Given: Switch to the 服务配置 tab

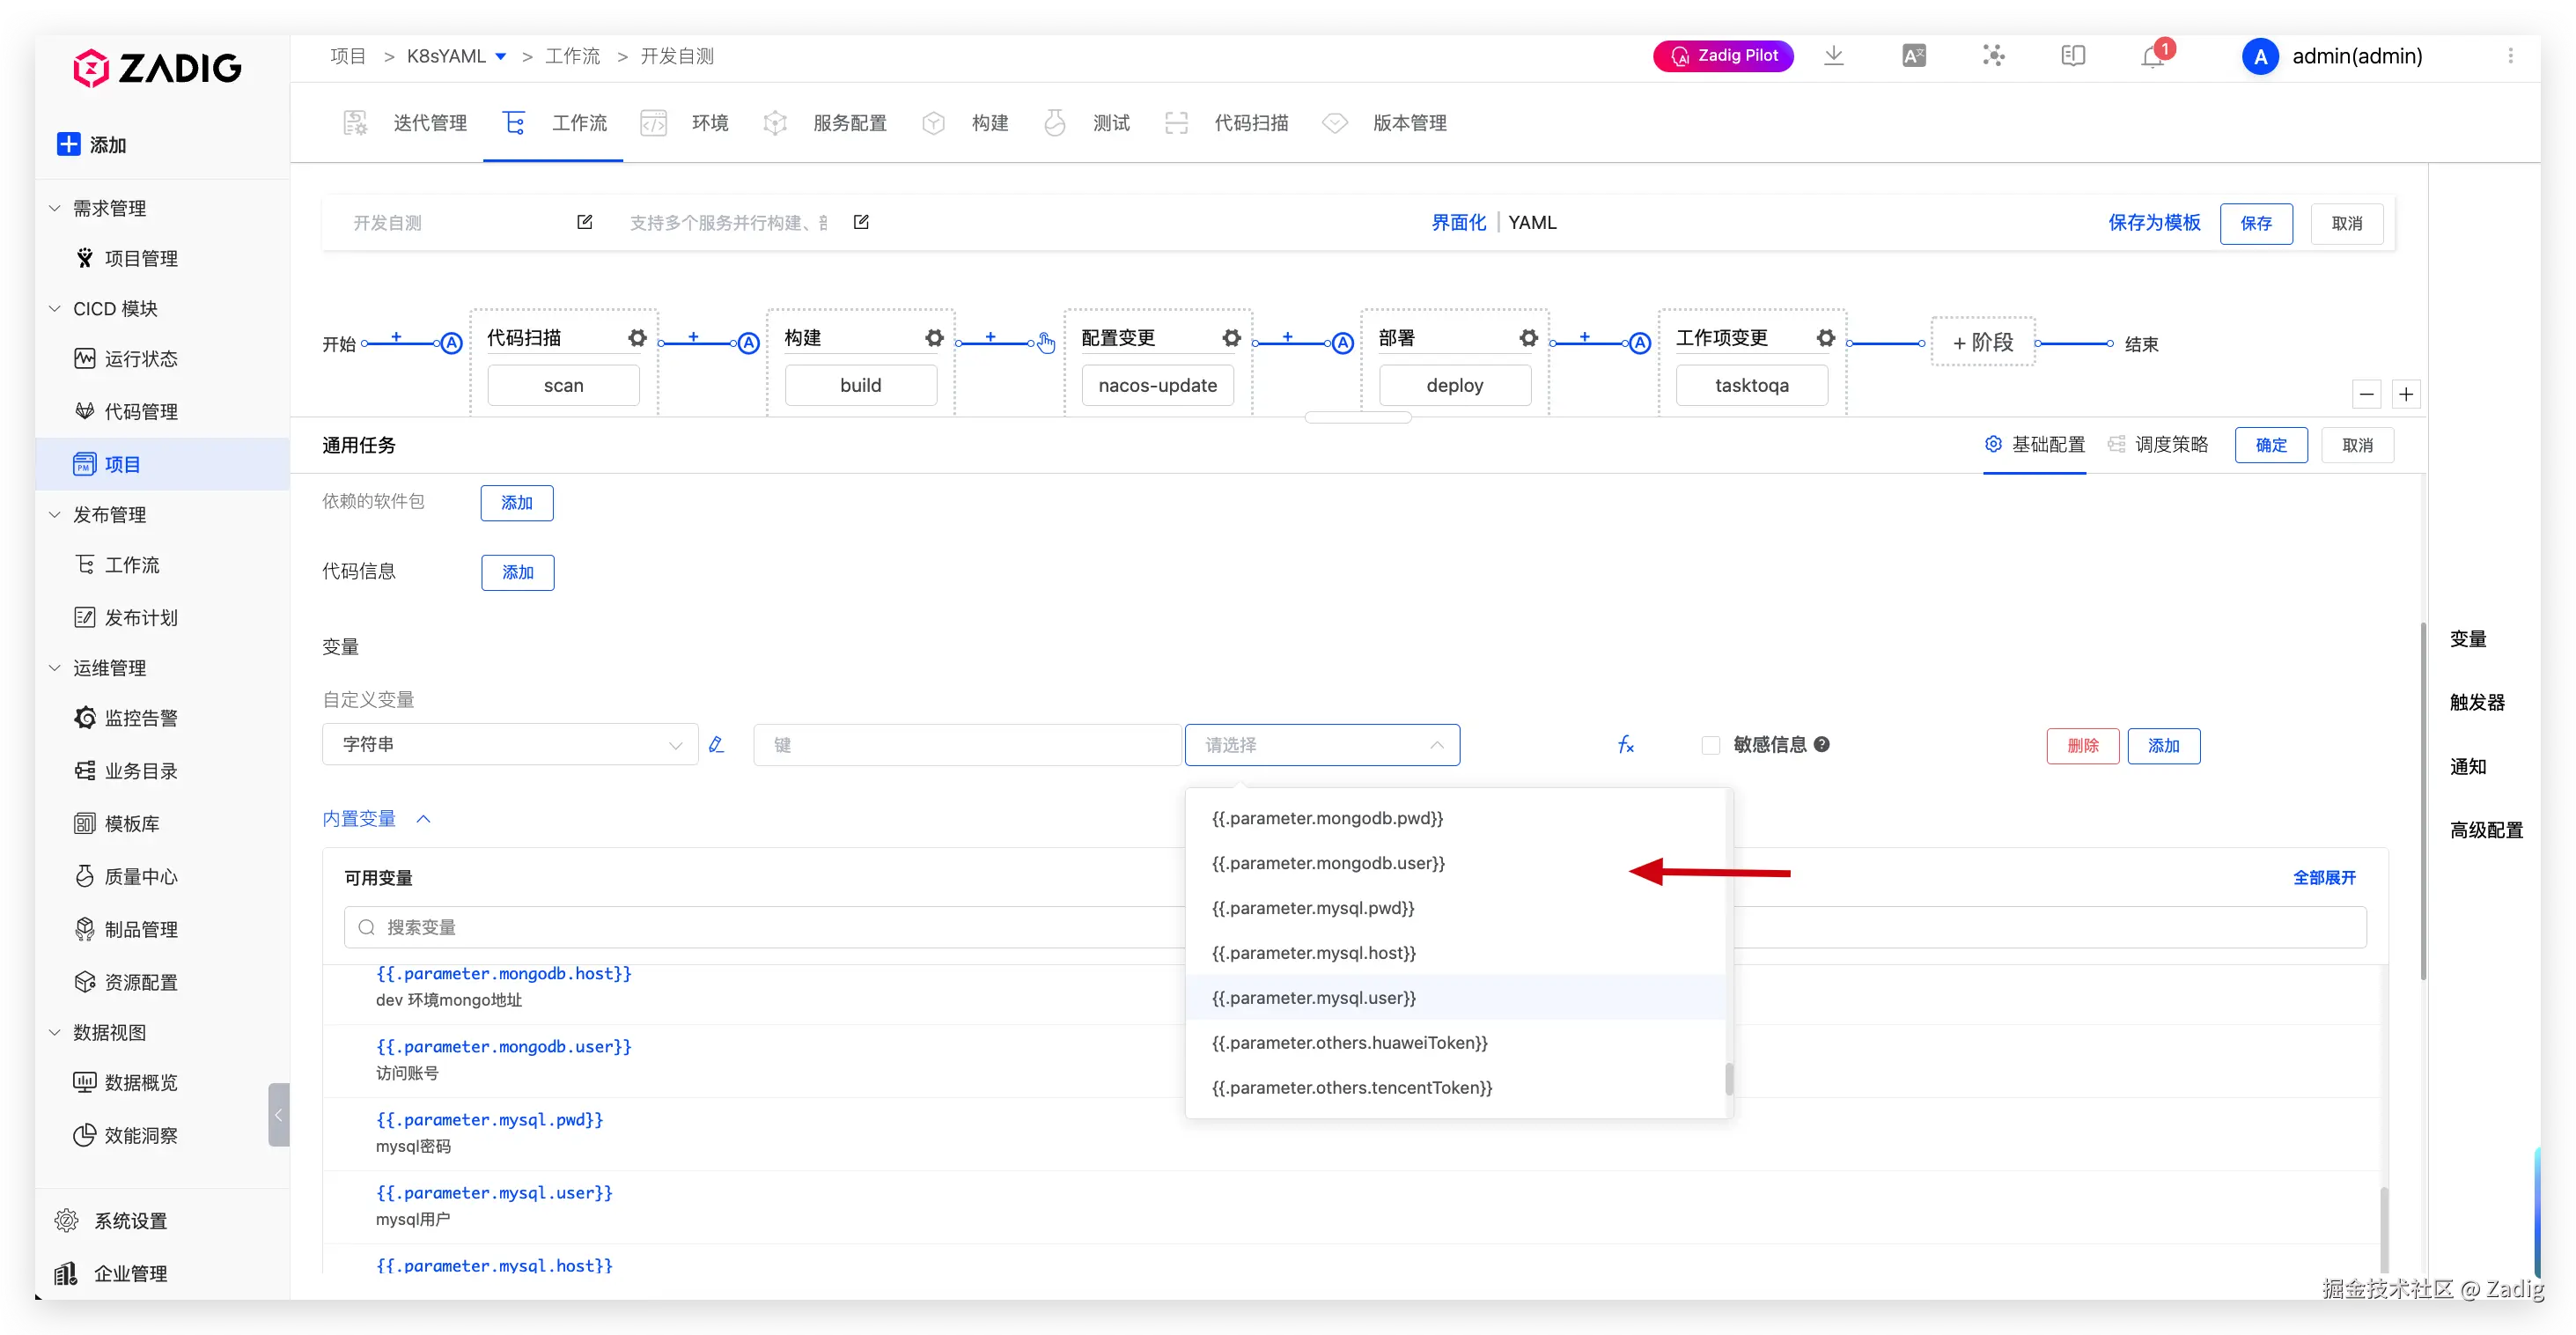Looking at the screenshot, I should [825, 123].
